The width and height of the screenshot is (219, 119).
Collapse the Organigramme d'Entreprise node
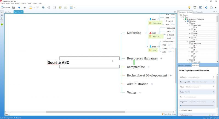tap(183, 19)
